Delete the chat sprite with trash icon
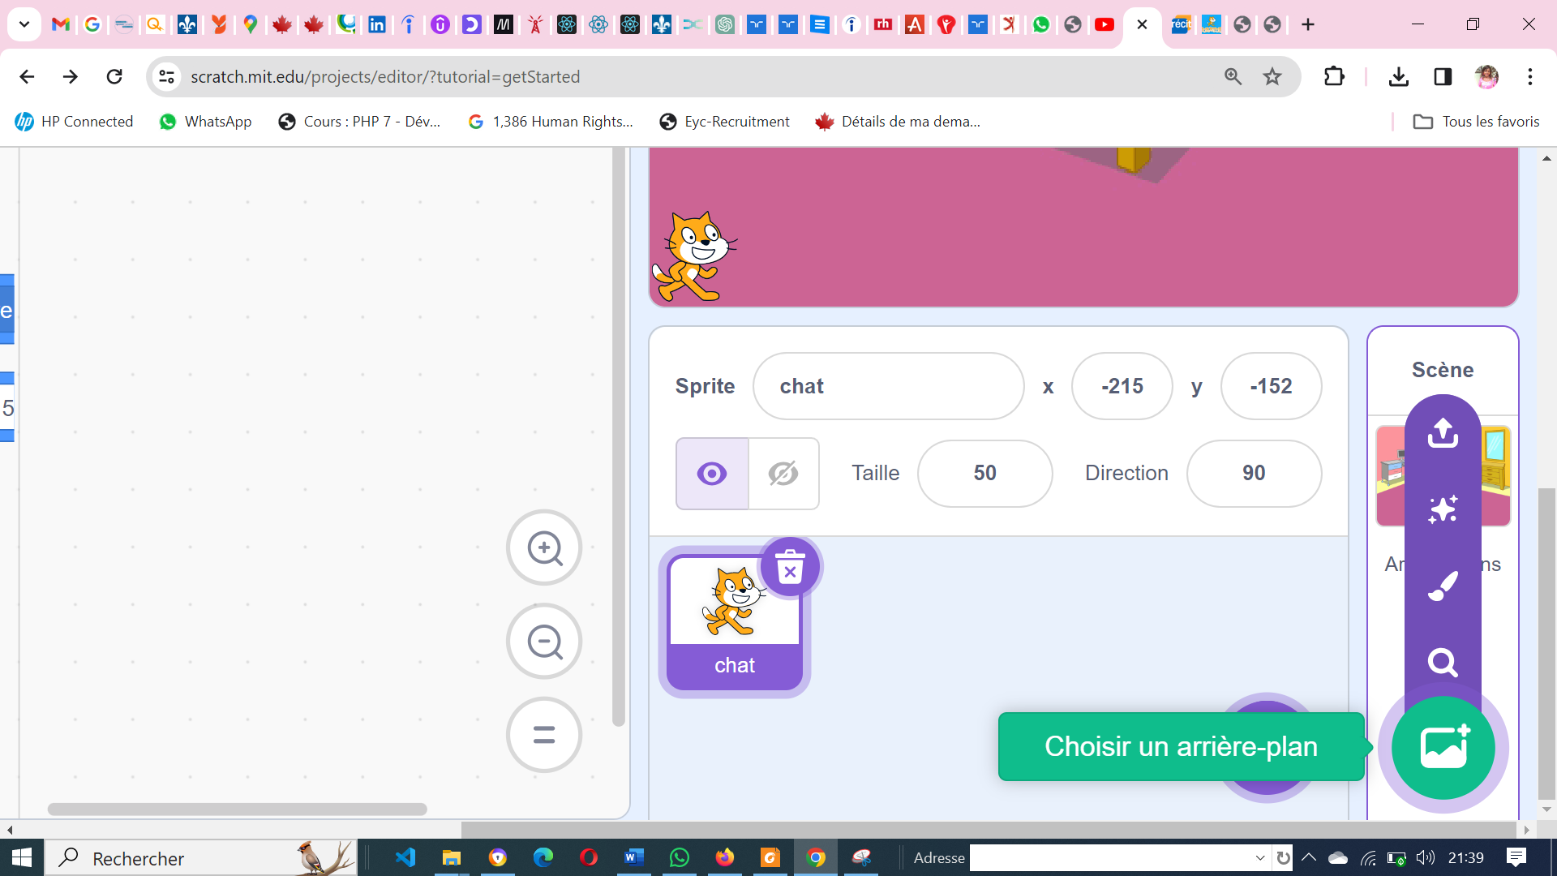Screen dimensions: 1557x876 coord(790,567)
